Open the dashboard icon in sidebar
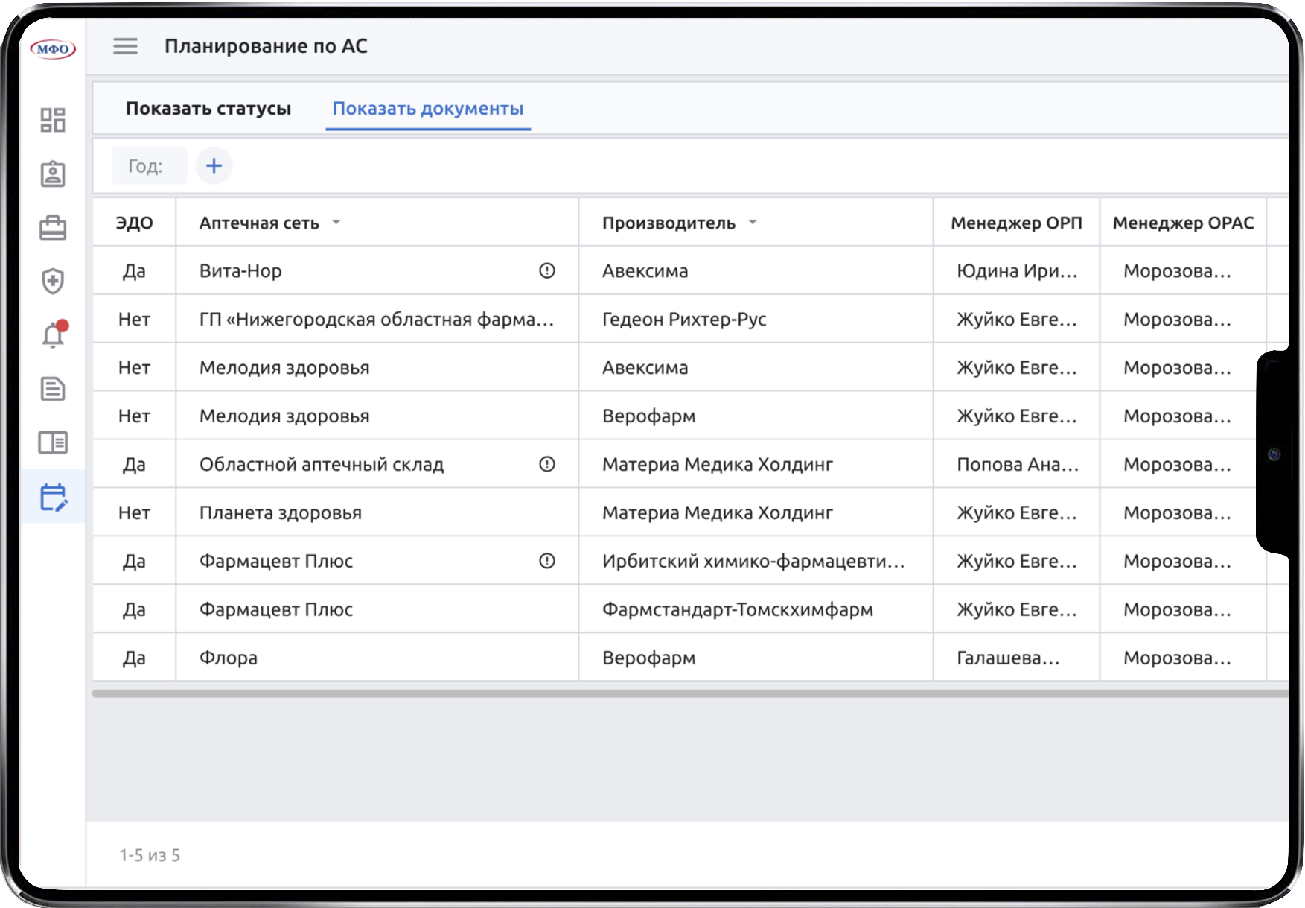 click(x=53, y=120)
